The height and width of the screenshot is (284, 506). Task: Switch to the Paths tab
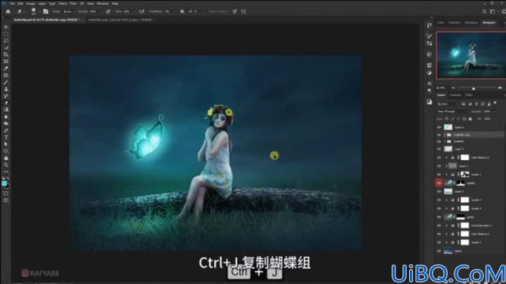[x=469, y=95]
